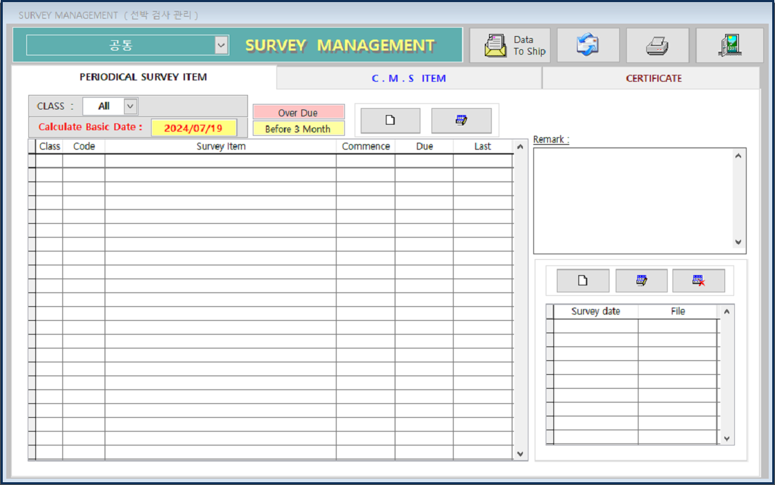Print the survey list

click(657, 46)
